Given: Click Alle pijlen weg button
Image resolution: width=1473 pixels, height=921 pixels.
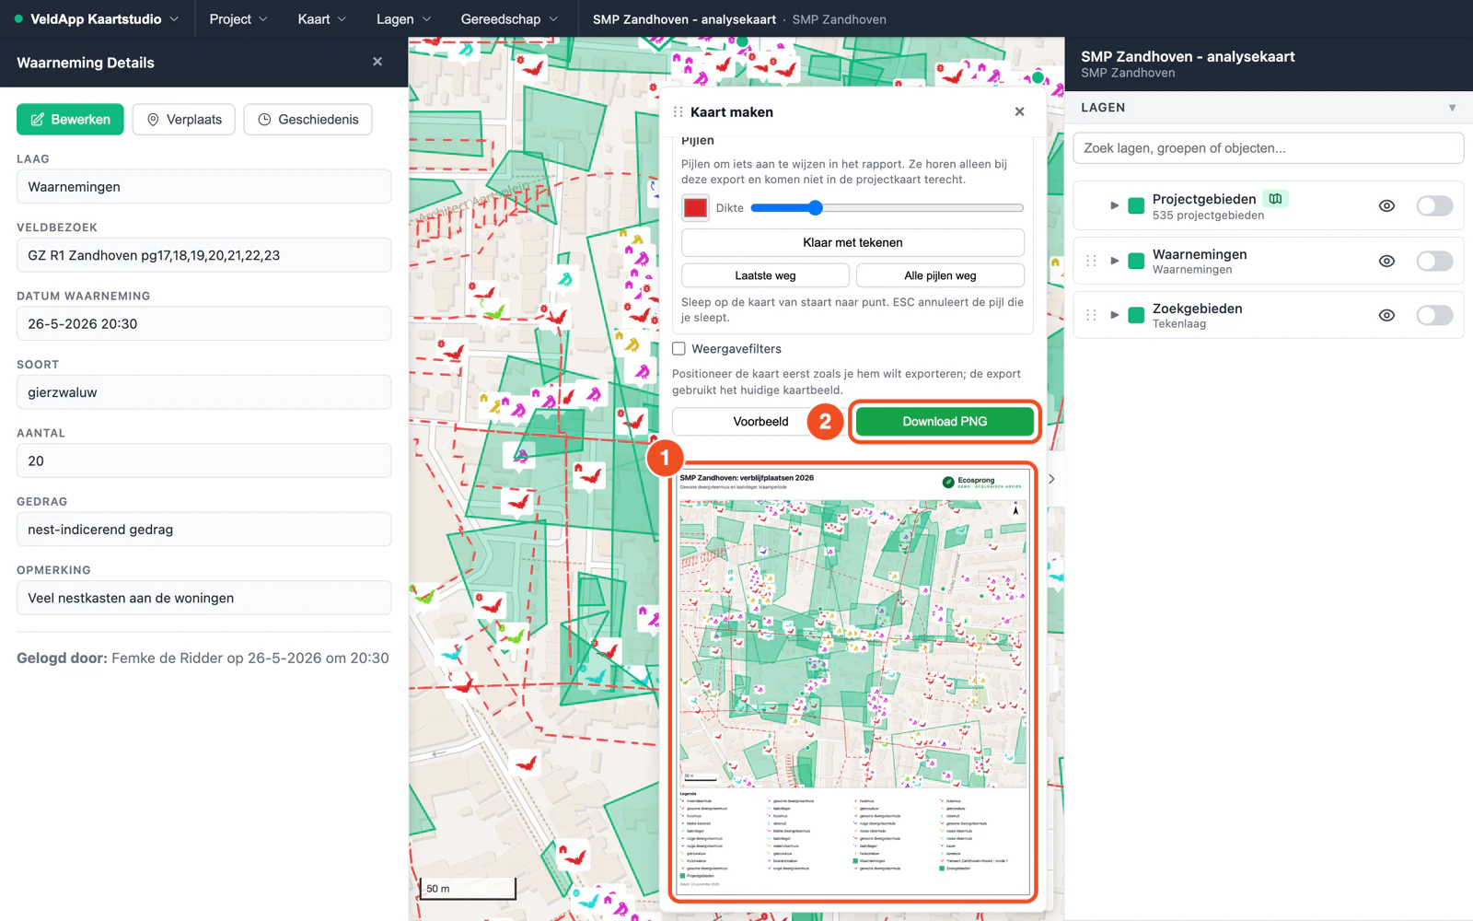Looking at the screenshot, I should pos(940,275).
